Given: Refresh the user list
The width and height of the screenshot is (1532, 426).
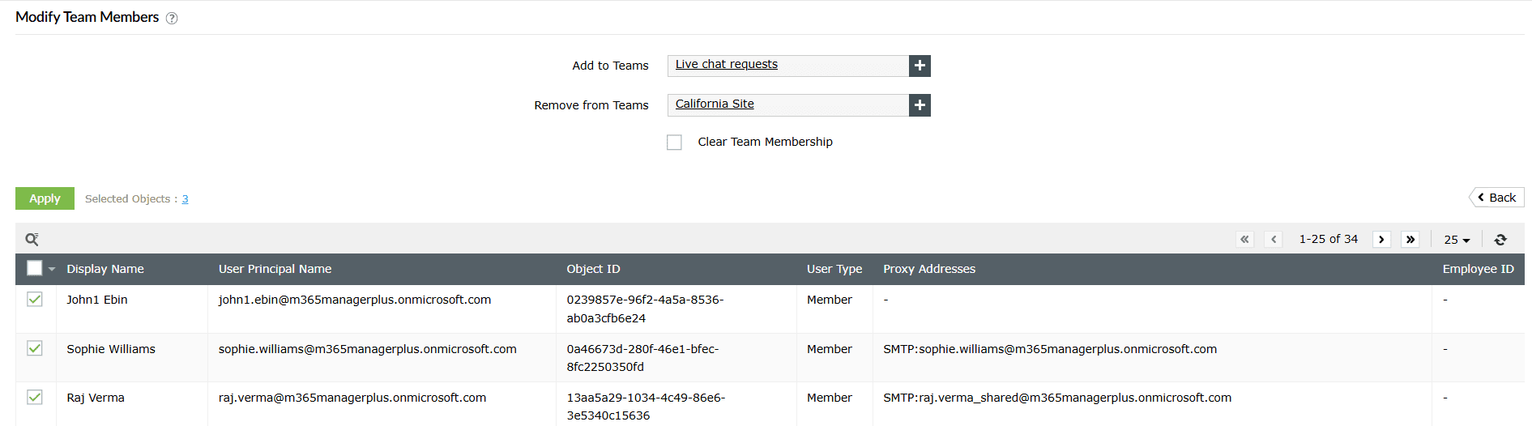Looking at the screenshot, I should 1500,240.
